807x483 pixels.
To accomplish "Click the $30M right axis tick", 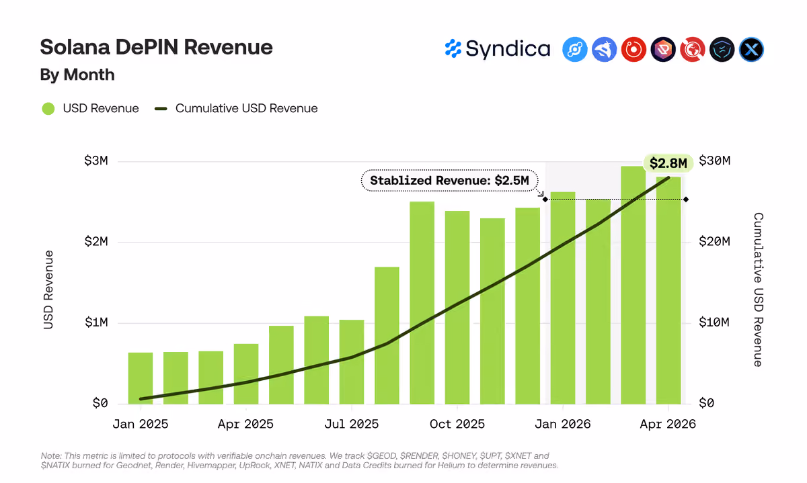I will 714,161.
